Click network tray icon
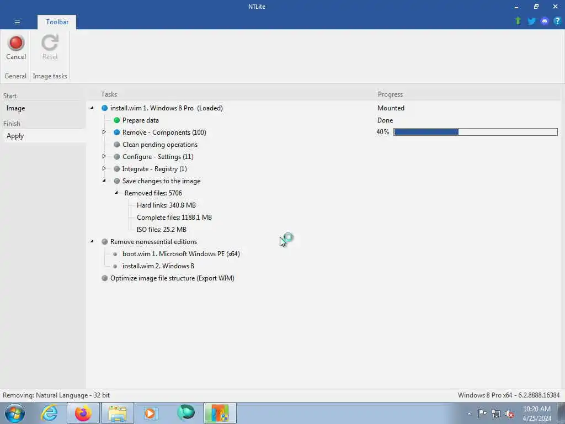This screenshot has height=424, width=565. click(496, 414)
